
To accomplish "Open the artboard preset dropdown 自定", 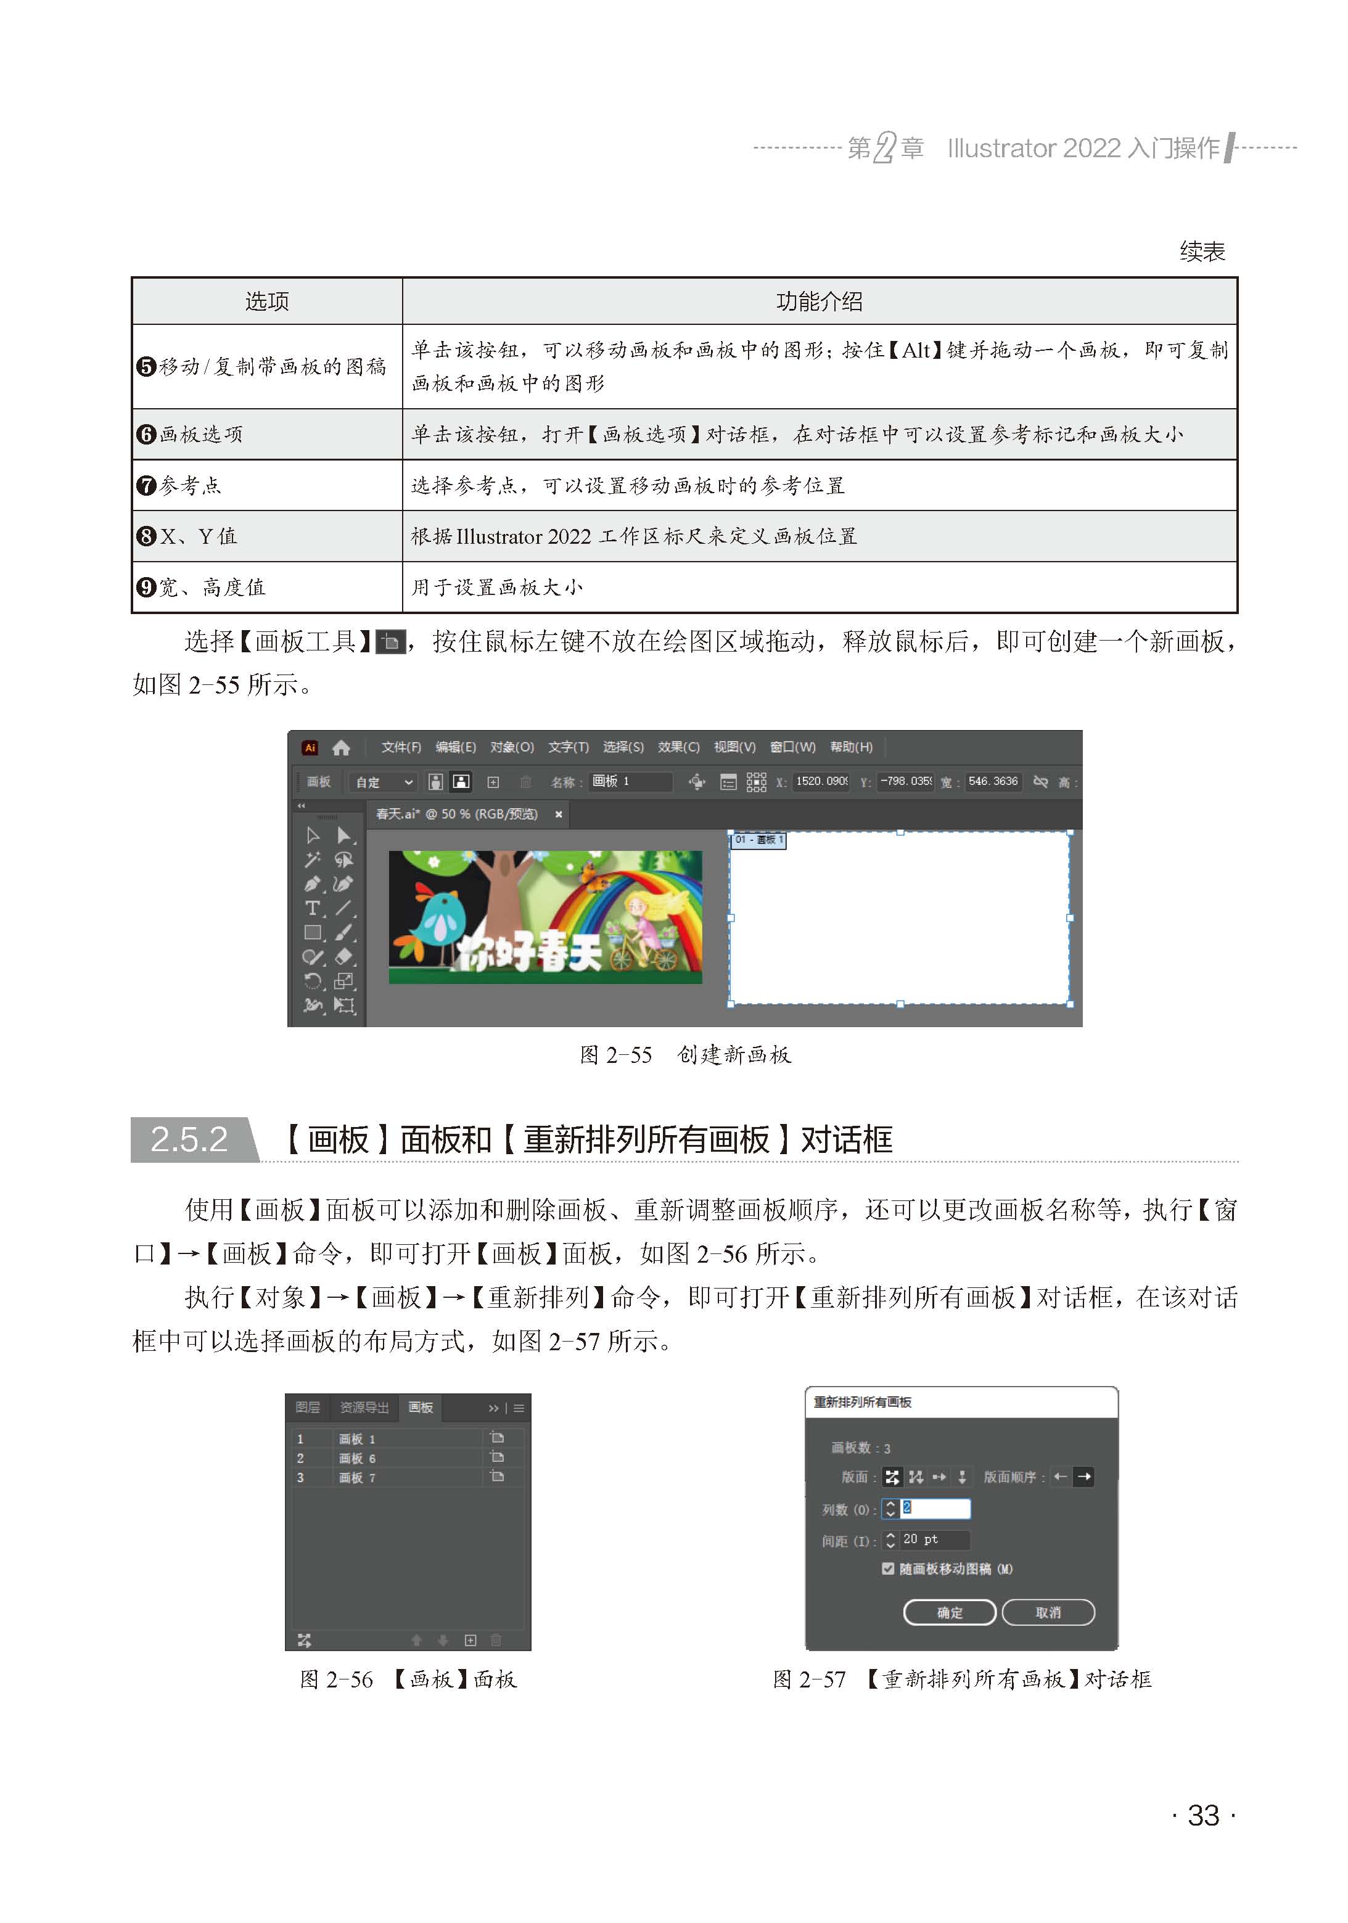I will [x=384, y=782].
